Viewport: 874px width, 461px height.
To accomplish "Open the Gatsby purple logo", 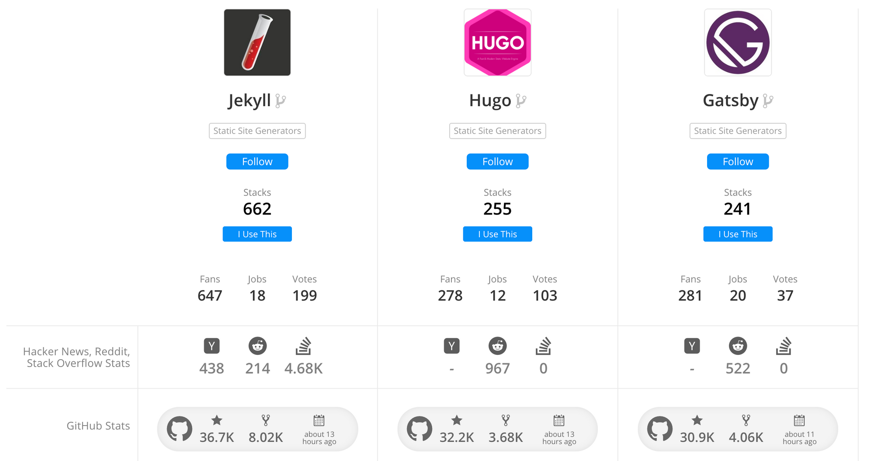I will (x=738, y=42).
